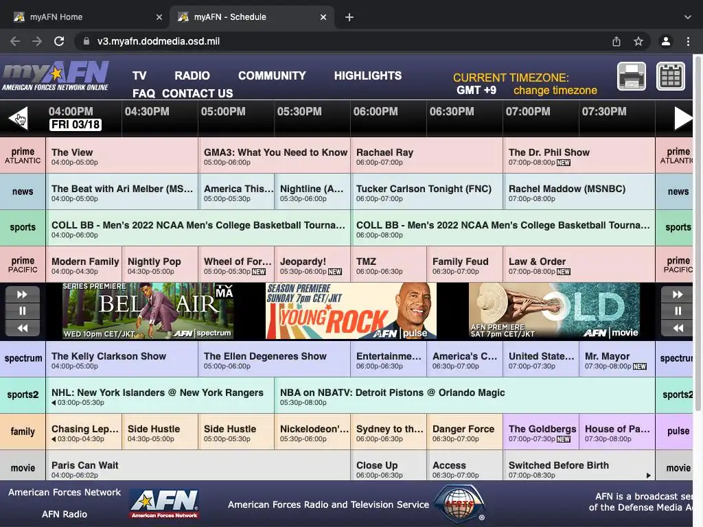Pause the left banner carousel

(x=23, y=311)
